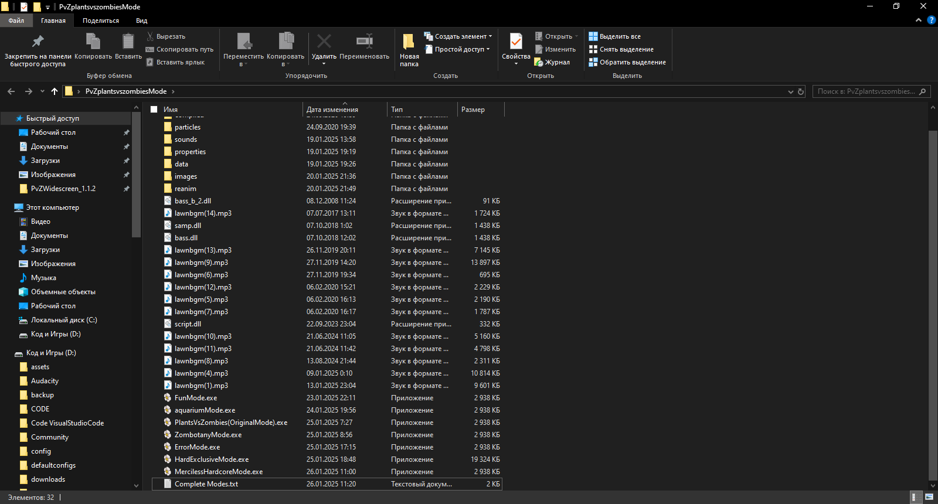The height and width of the screenshot is (504, 938).
Task: Click the search box for PvZplantsvszombiesMode
Action: (865, 91)
